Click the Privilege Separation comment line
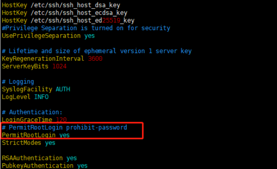This screenshot has width=277, height=169. [86, 28]
